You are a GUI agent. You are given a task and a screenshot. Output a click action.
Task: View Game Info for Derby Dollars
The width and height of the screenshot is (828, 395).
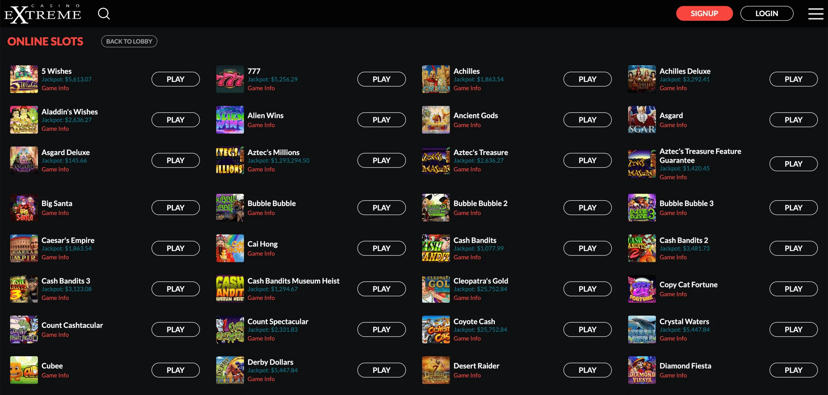[x=261, y=379]
